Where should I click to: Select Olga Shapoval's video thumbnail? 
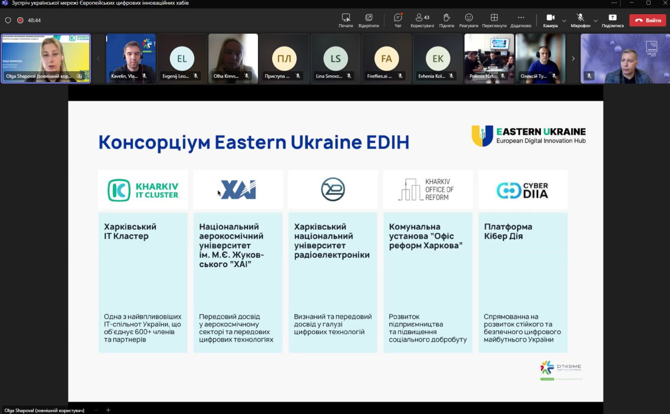click(46, 58)
